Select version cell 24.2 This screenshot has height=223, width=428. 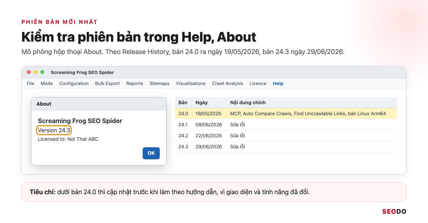(183, 136)
